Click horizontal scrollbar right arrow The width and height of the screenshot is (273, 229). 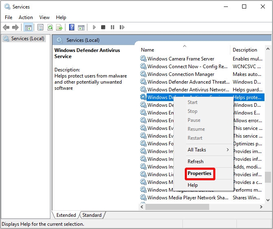(261, 207)
